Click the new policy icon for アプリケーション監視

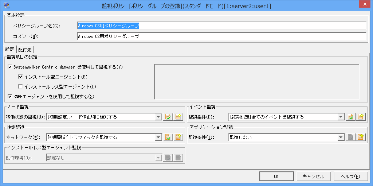361,137
